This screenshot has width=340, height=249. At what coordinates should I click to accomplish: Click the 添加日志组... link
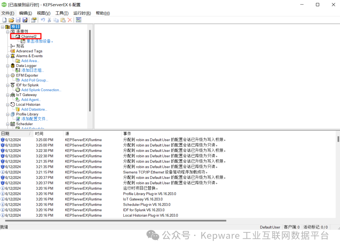[x=32, y=70]
